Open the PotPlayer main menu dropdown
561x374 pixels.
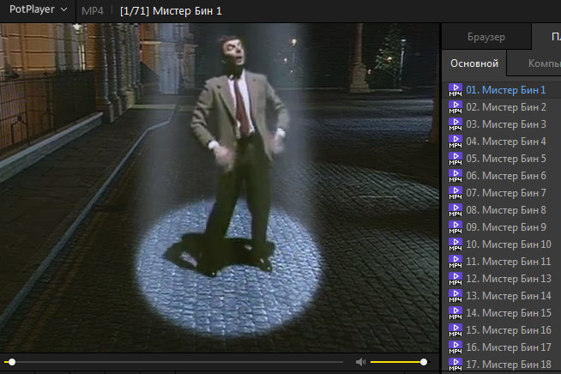pos(38,9)
